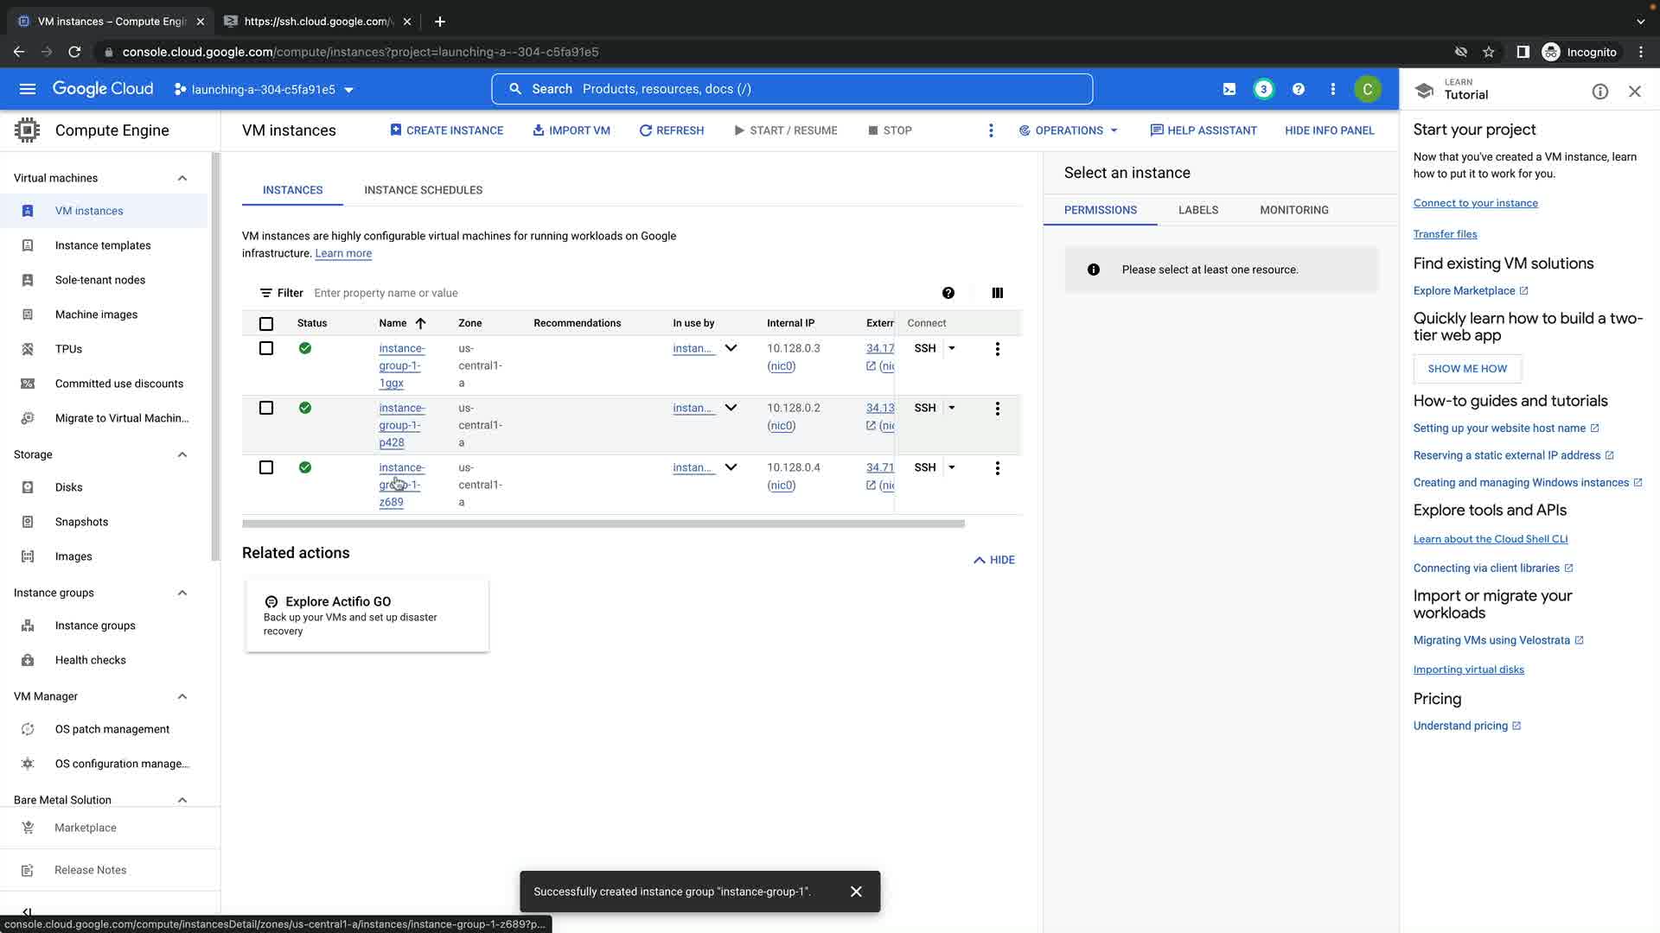
Task: Open the SSH dropdown arrow, first row
Action: (952, 348)
